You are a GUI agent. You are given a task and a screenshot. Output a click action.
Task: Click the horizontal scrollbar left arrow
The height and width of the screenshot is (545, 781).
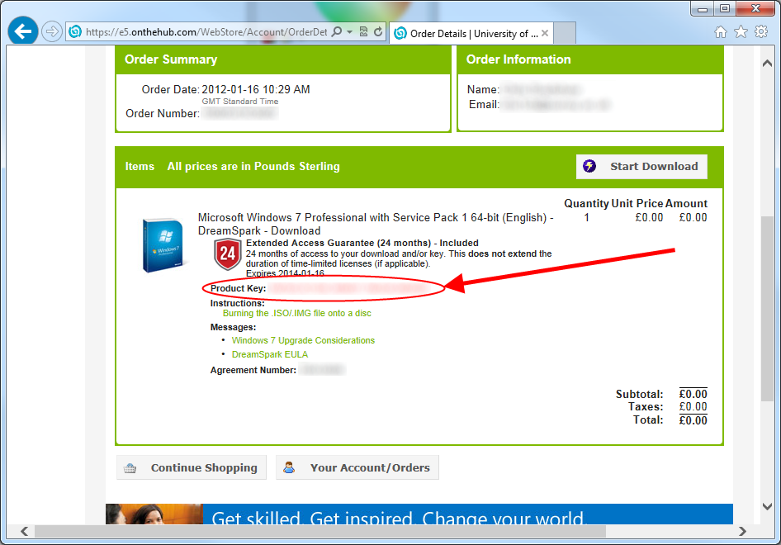(24, 531)
